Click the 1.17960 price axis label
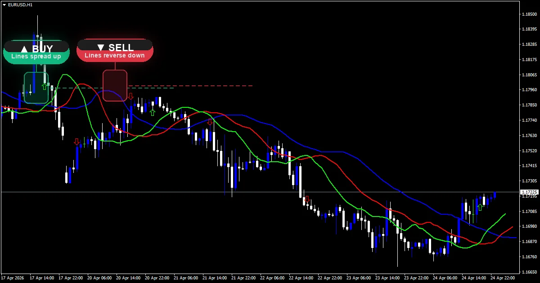 pyautogui.click(x=529, y=90)
